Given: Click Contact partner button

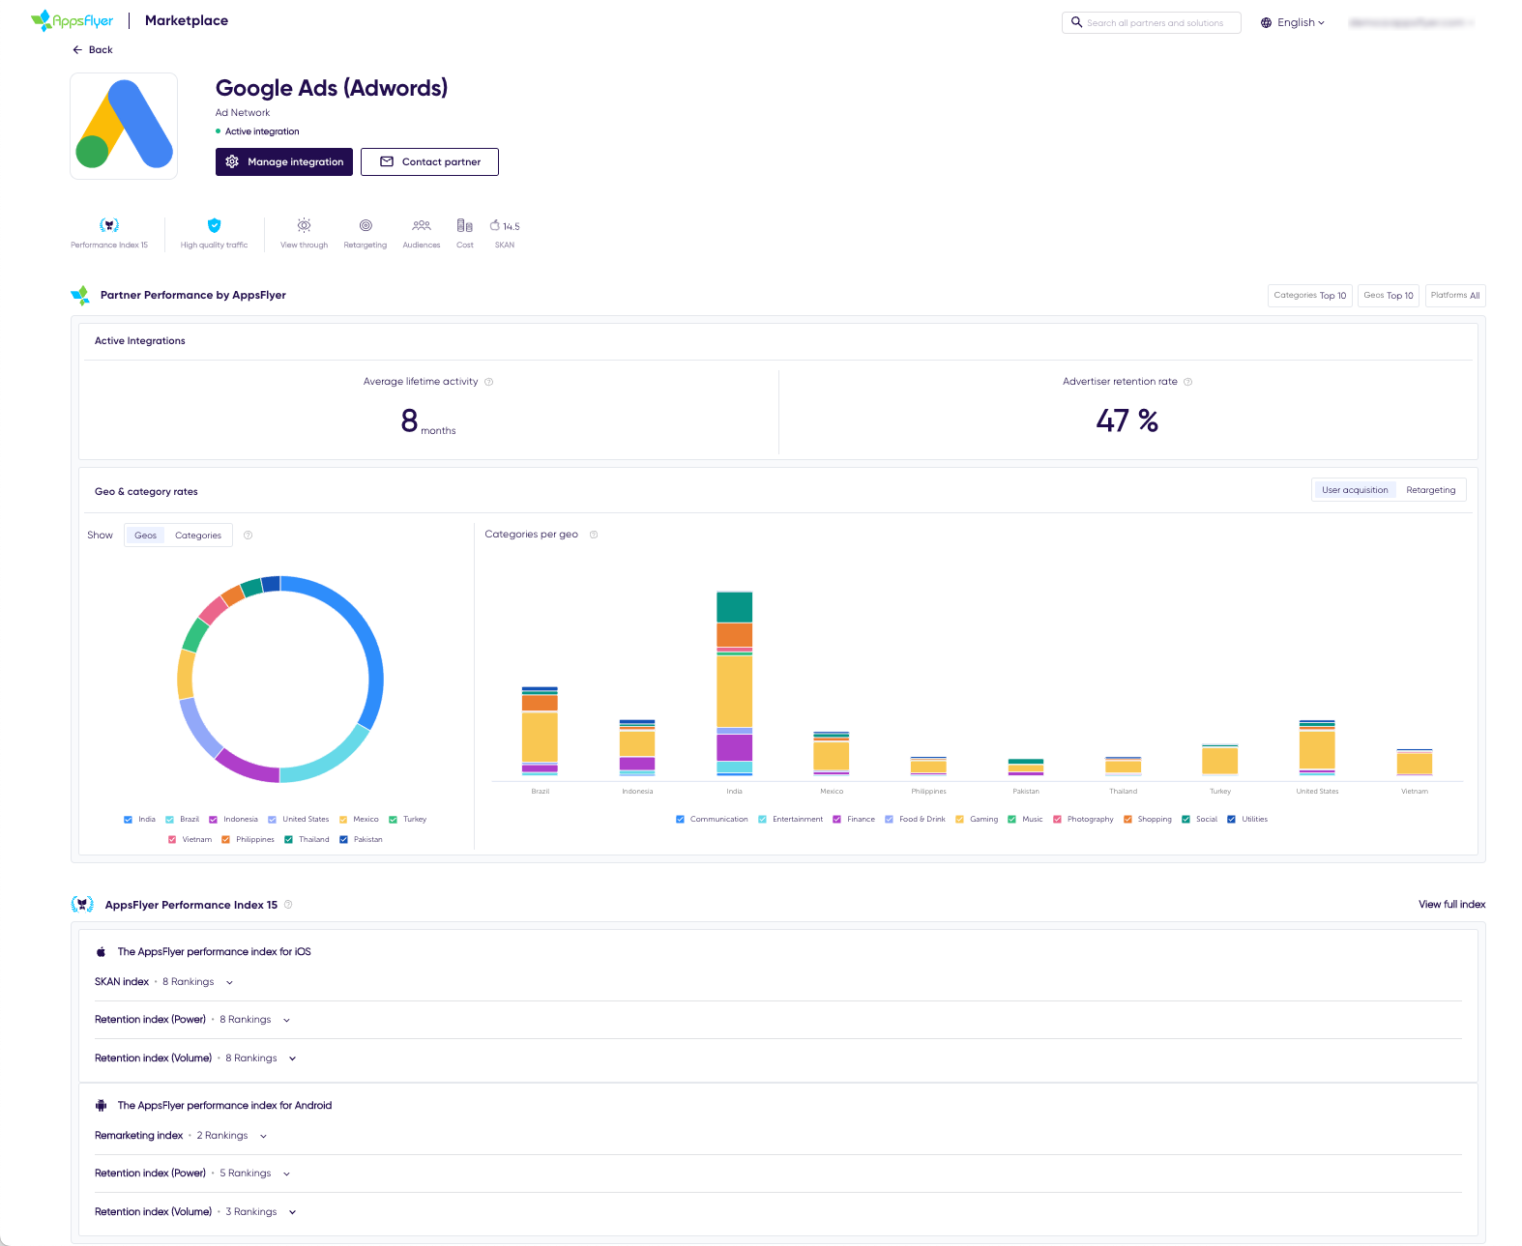Looking at the screenshot, I should (x=429, y=161).
